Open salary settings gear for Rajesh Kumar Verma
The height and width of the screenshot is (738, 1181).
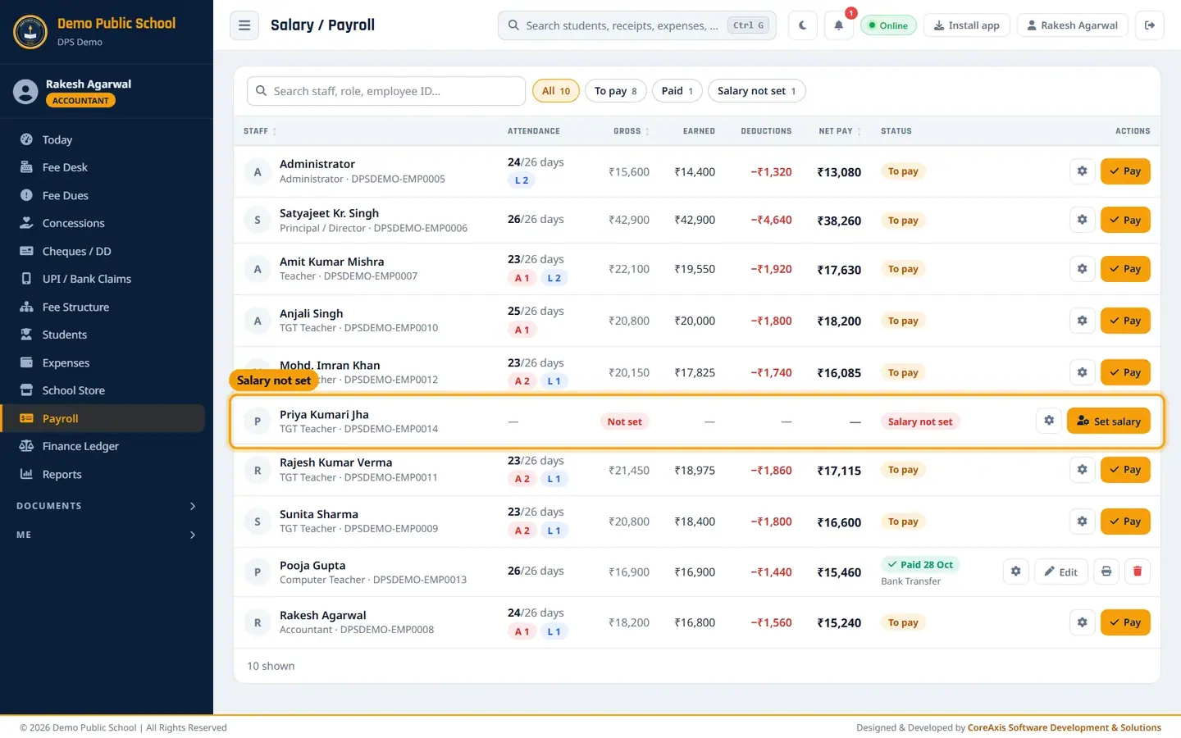(x=1083, y=470)
